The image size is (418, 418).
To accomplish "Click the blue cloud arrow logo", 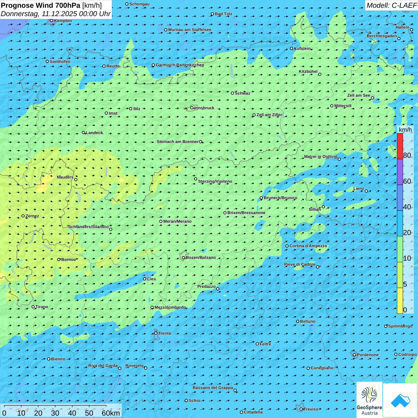I will [x=400, y=400].
